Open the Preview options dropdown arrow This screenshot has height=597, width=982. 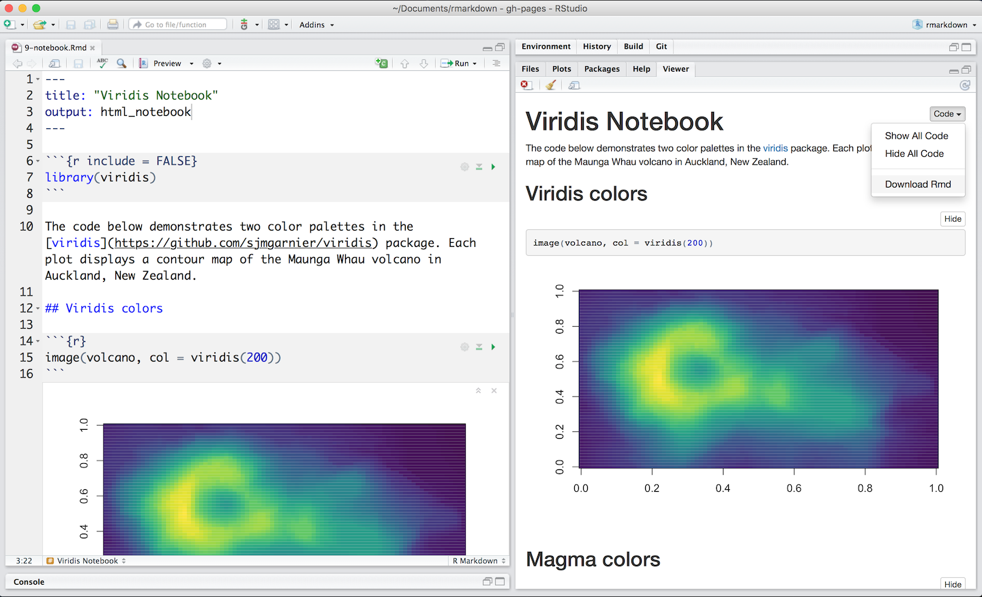pos(192,63)
